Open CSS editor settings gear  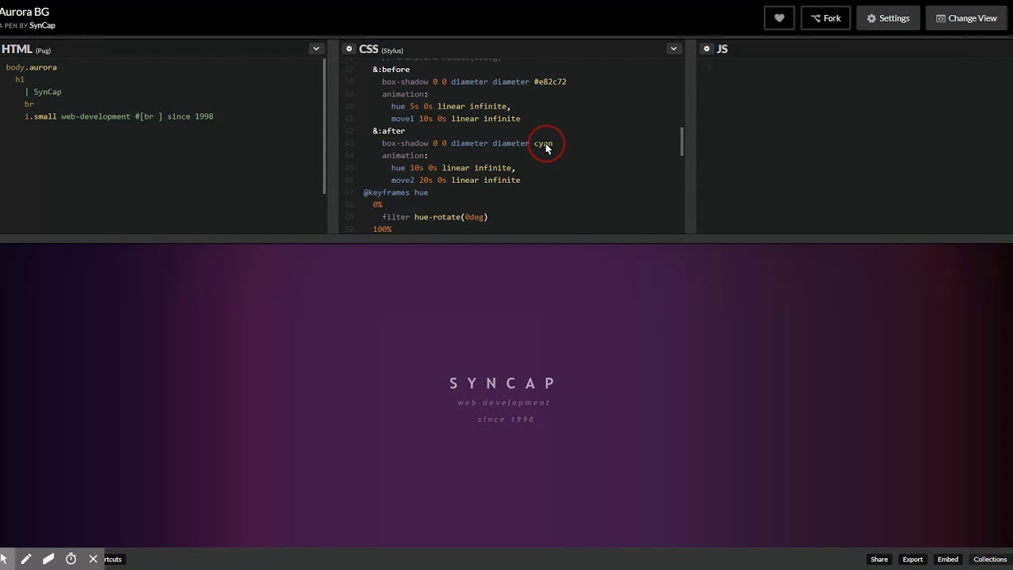click(x=348, y=49)
